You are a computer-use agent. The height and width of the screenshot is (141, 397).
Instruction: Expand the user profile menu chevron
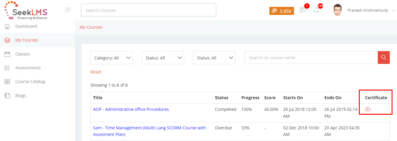click(394, 10)
